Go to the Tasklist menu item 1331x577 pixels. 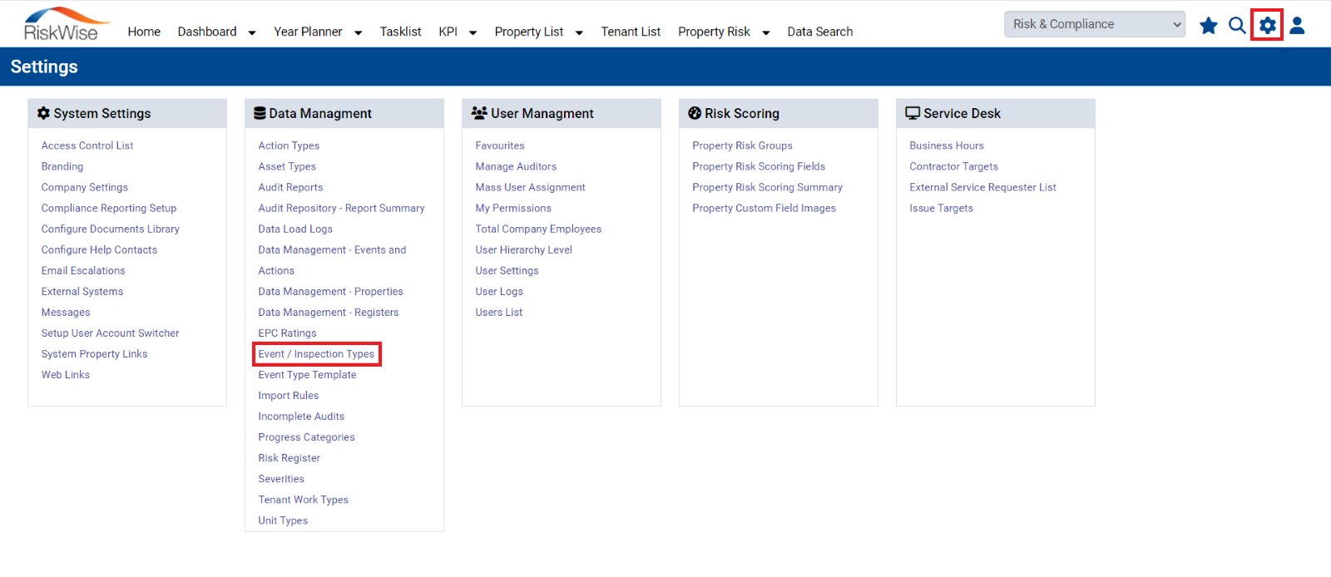click(400, 32)
